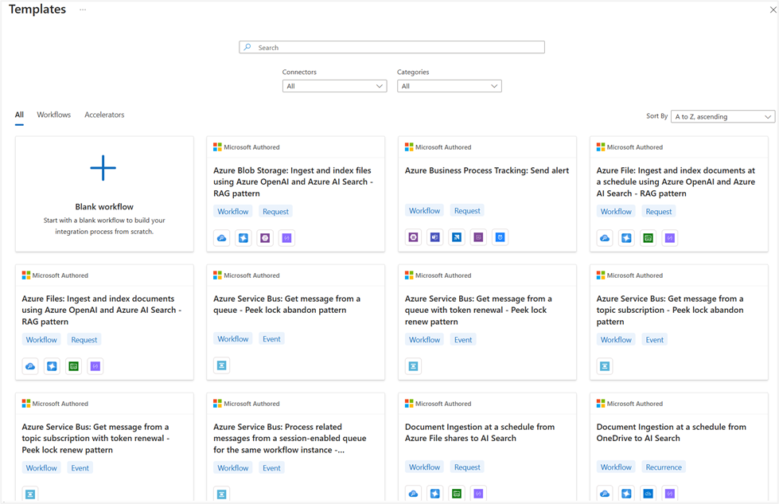Click the Request tag on Business Process Tracking card
This screenshot has width=779, height=504.
468,211
